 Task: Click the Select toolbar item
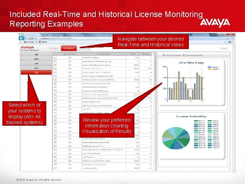pyautogui.click(x=43, y=42)
